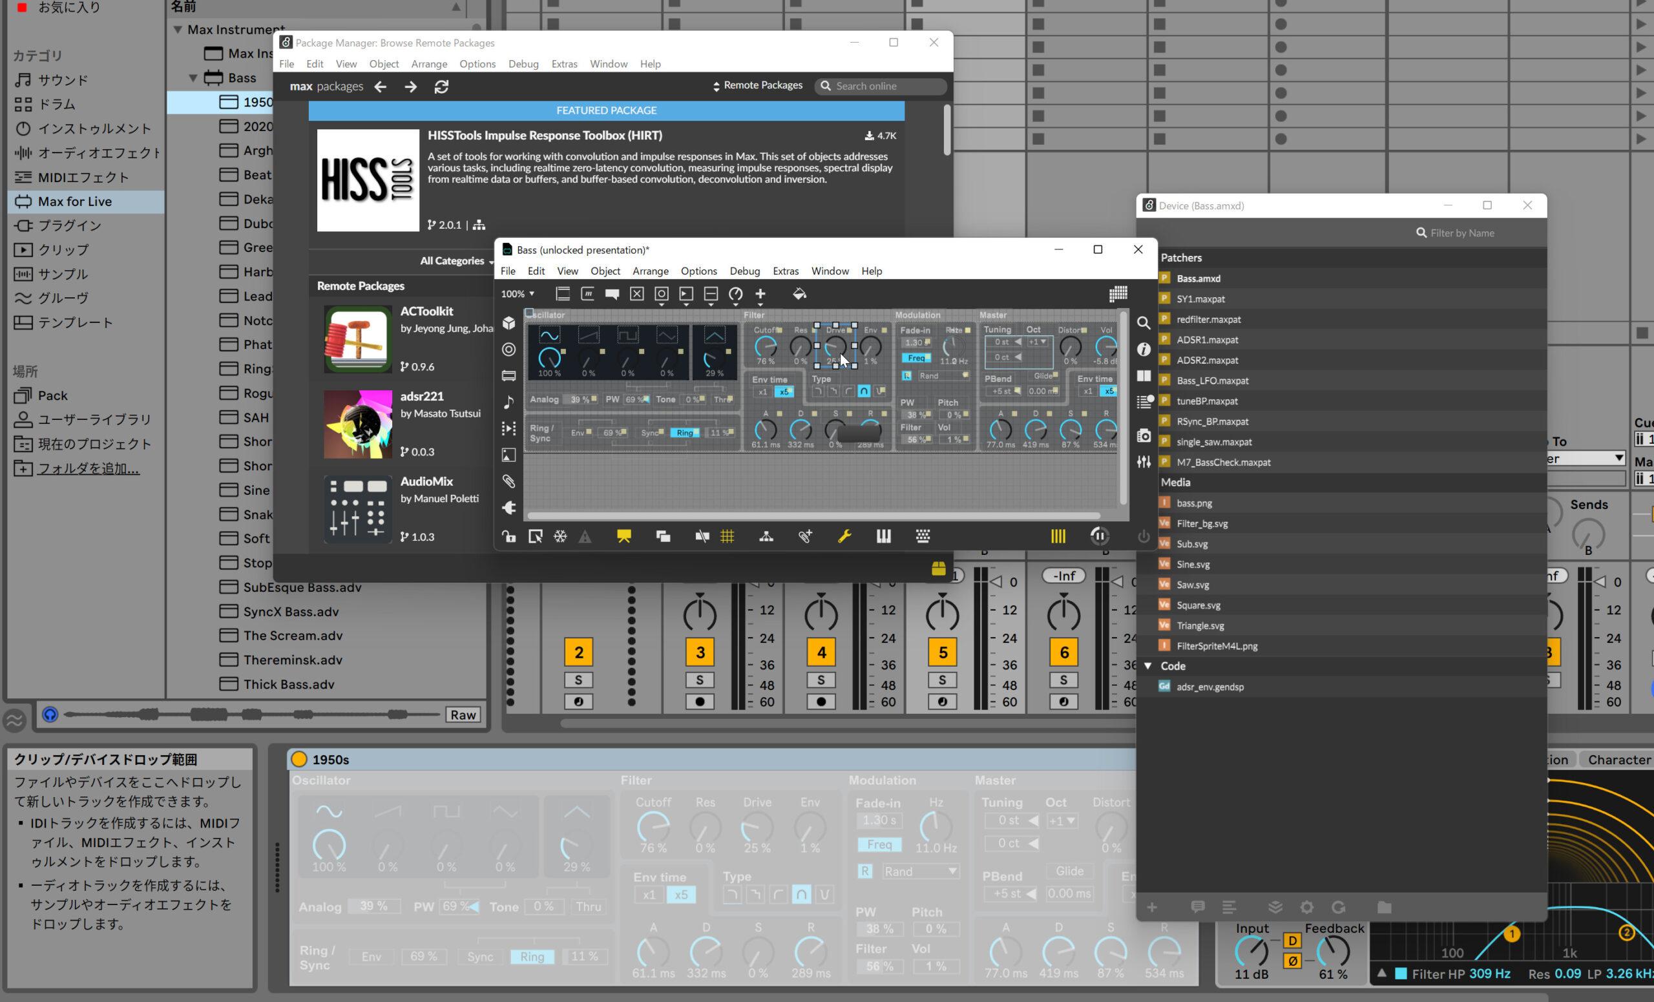Click the Feedback 61 % knob
Viewport: 1654px width, 1002px height.
click(x=1332, y=951)
